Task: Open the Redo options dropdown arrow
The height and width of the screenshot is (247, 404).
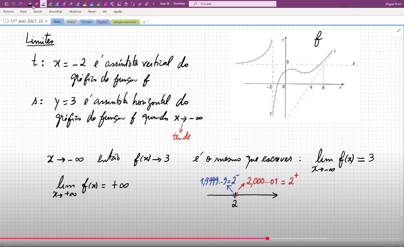Action: point(24,4)
